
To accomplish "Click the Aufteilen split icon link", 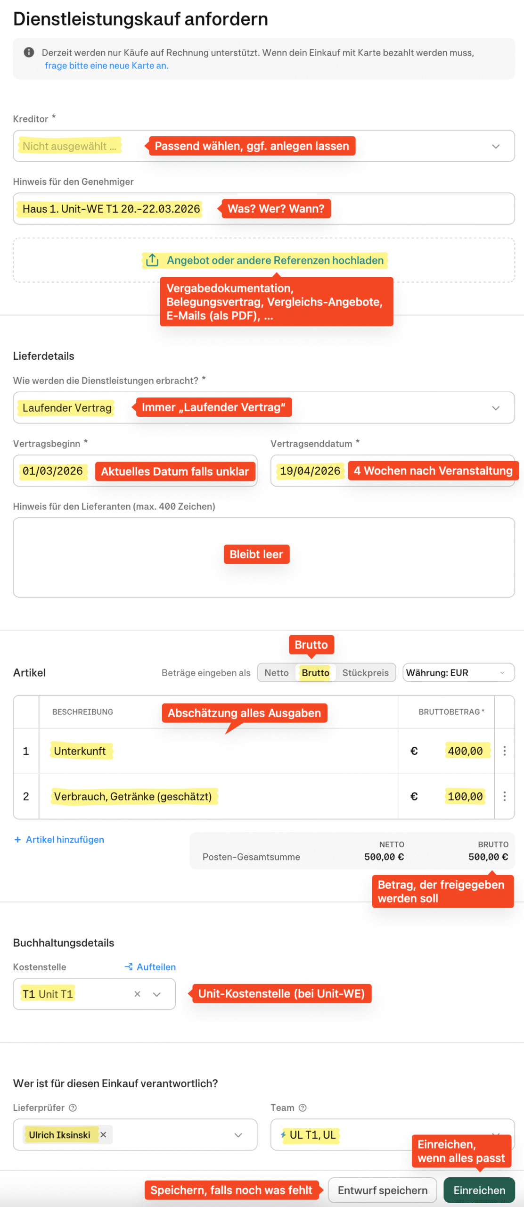I will [x=150, y=967].
